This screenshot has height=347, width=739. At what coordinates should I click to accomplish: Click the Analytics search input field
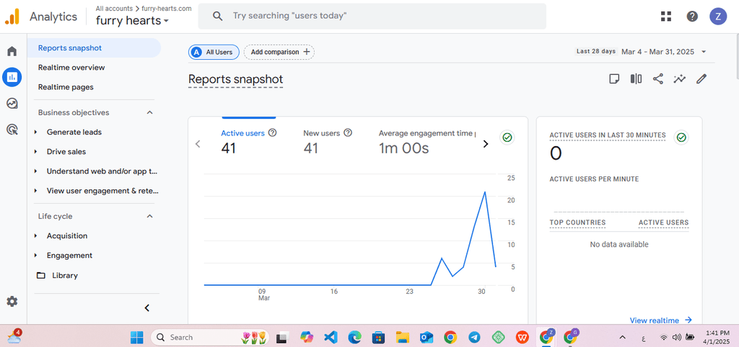coord(372,16)
